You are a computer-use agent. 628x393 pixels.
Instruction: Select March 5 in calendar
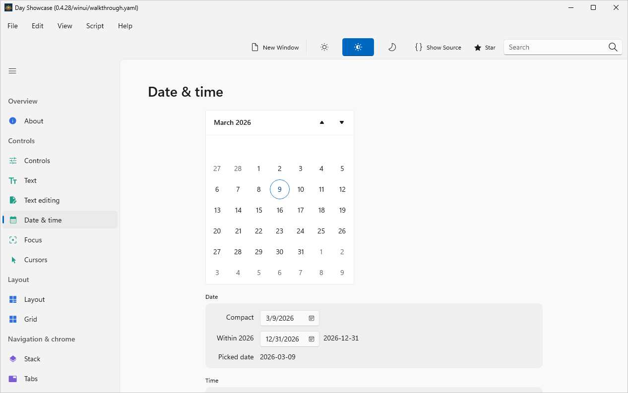coord(342,168)
